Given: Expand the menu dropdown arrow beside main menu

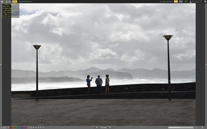Looking at the screenshot, I should tap(4, 2).
